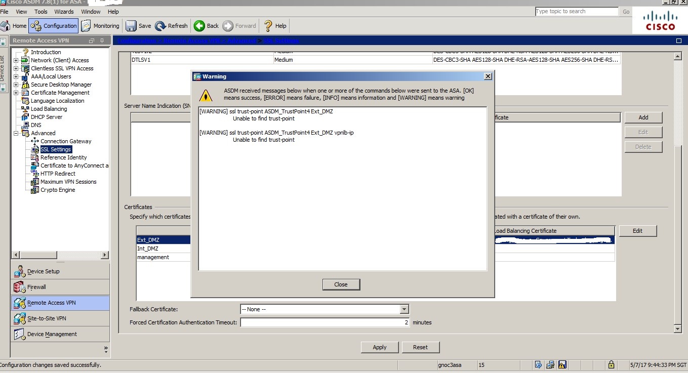Click the Reset button

(420, 347)
